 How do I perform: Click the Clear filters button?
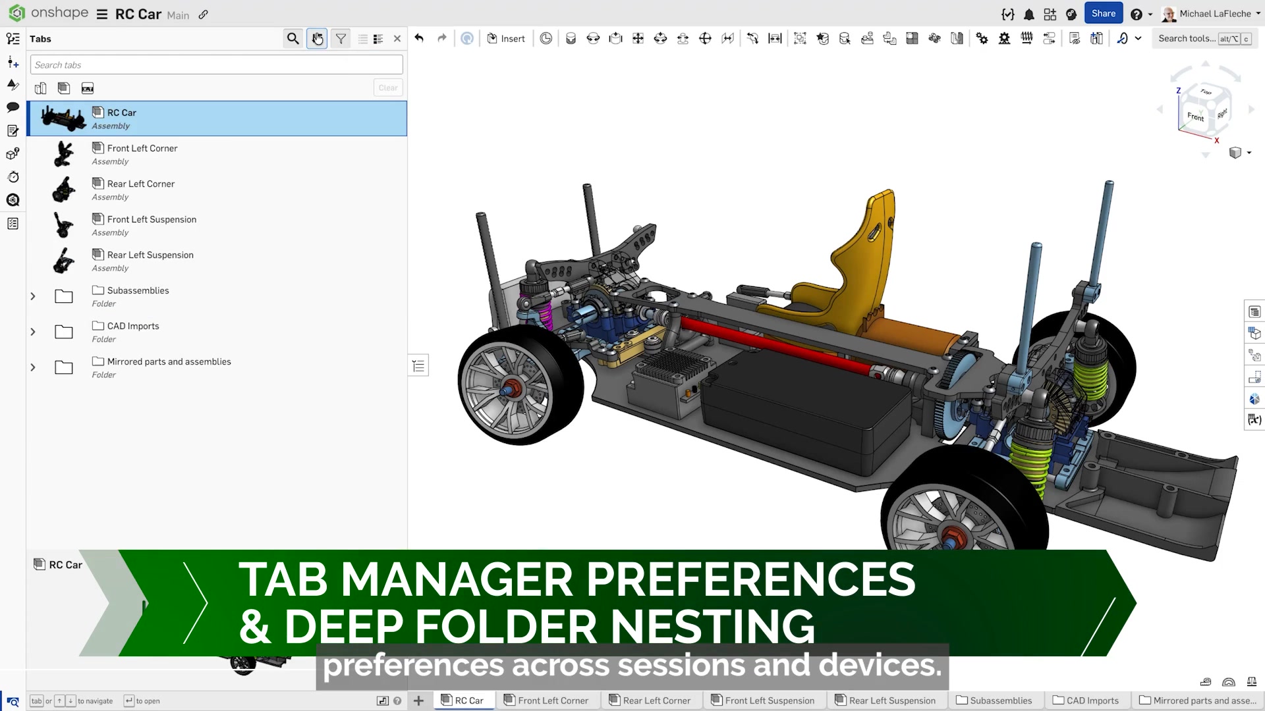[388, 88]
